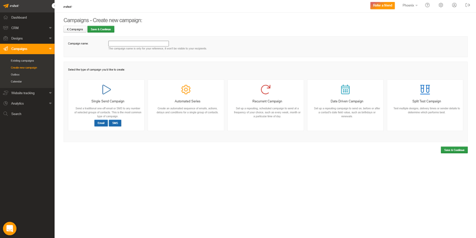Collapse the sidebar with the arrow toggle

click(x=53, y=6)
